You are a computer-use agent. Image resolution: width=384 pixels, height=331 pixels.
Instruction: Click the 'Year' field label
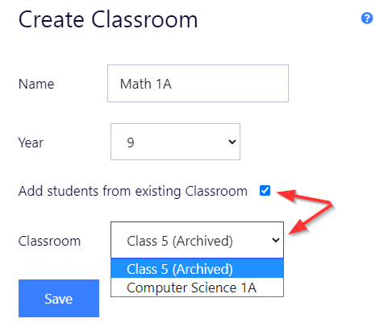(31, 143)
